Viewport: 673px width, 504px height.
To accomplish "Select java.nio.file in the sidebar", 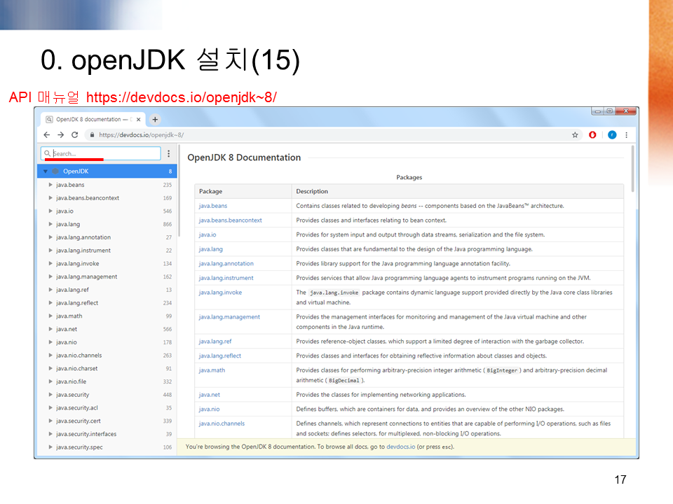I will pos(107,381).
